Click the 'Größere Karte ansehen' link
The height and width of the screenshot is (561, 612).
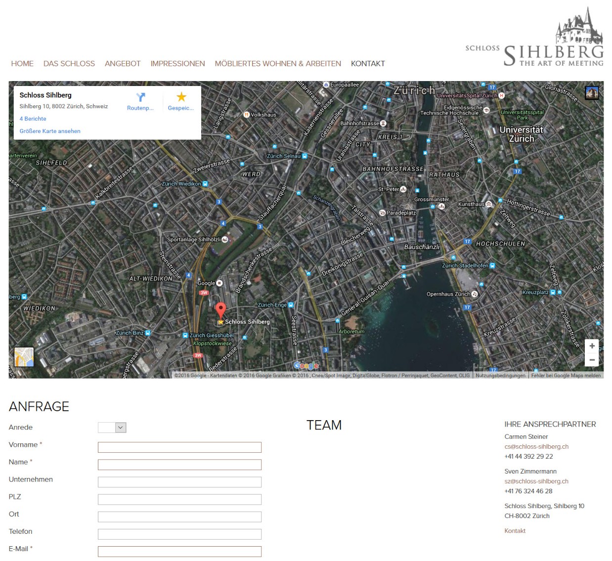(50, 131)
